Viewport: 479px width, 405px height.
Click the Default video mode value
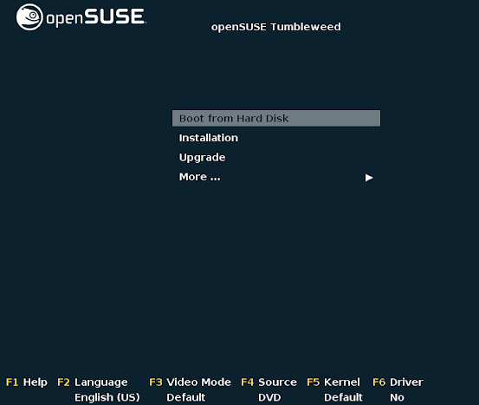pos(185,397)
